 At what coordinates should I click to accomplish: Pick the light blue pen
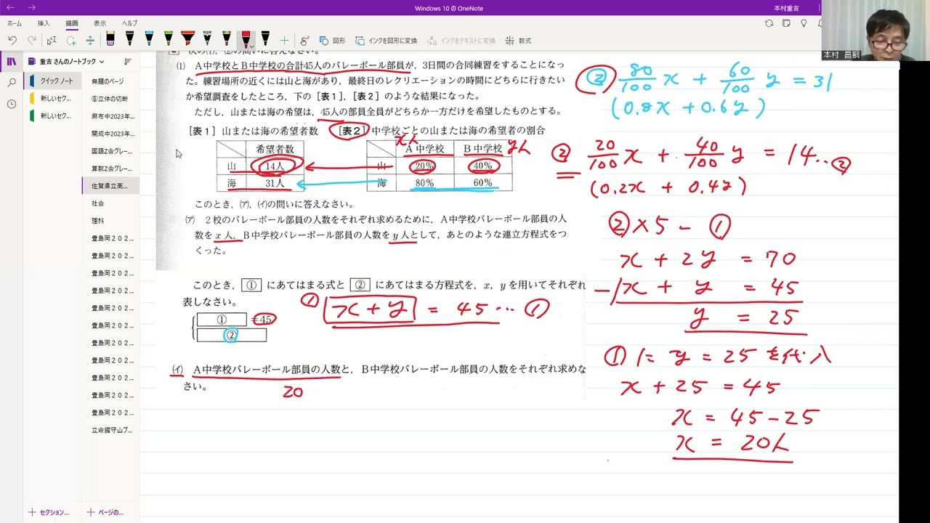149,40
